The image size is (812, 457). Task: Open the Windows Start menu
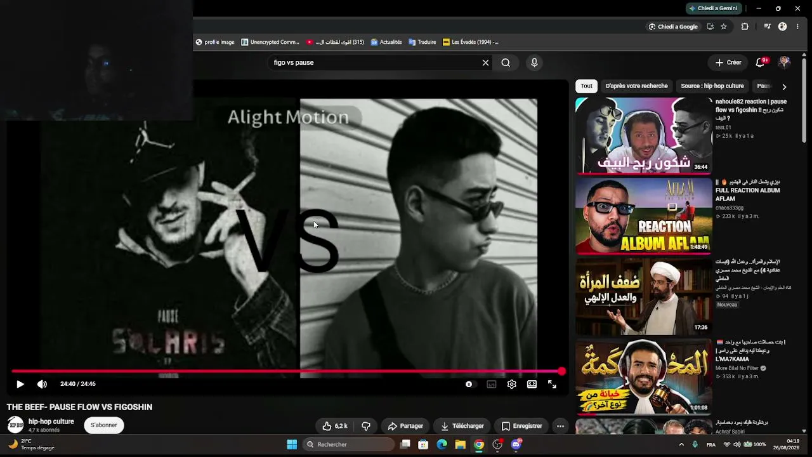point(292,444)
